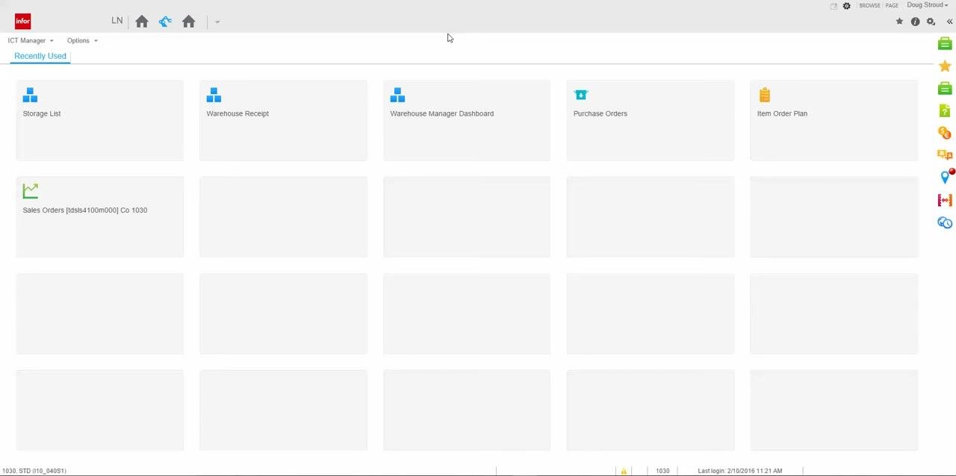Open the home icon next to LN
This screenshot has height=476, width=956.
click(x=142, y=22)
